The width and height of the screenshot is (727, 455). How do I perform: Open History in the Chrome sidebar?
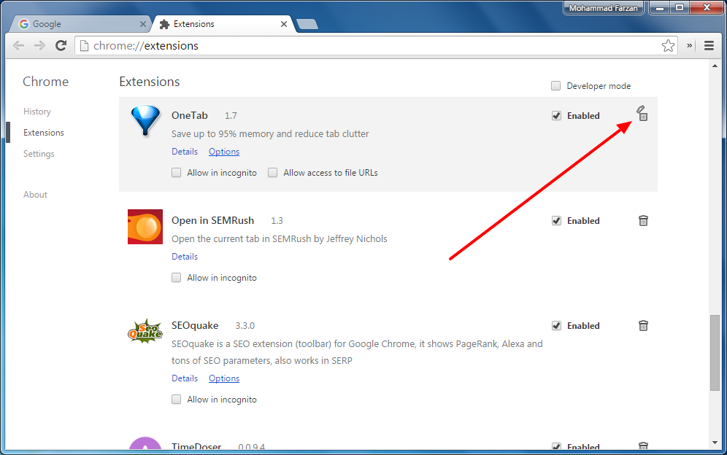(x=37, y=112)
